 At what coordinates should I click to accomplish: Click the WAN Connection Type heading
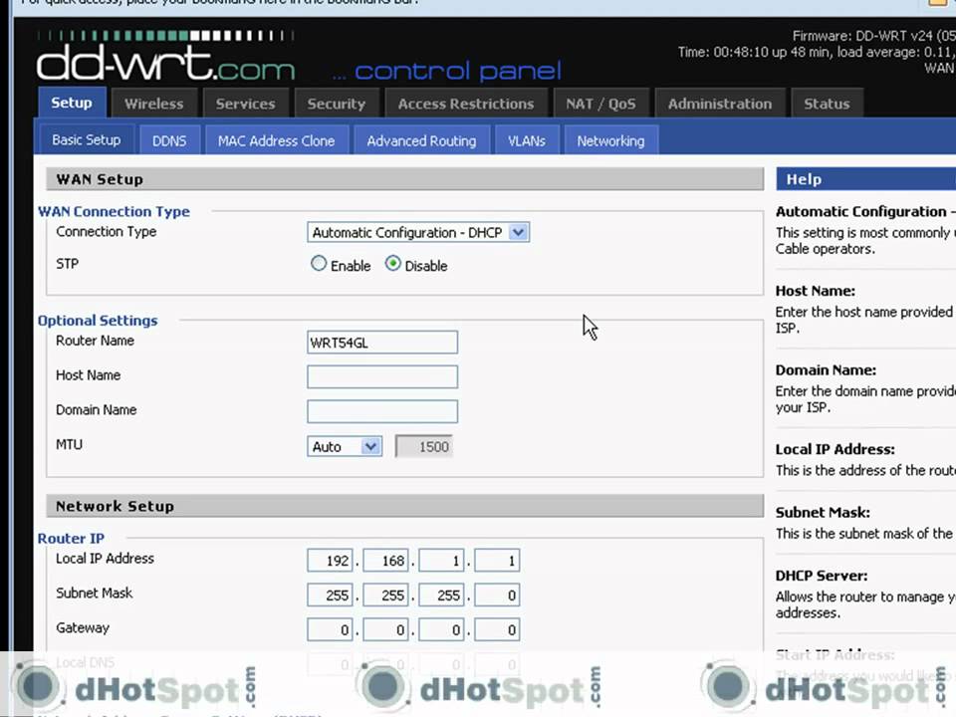point(114,211)
